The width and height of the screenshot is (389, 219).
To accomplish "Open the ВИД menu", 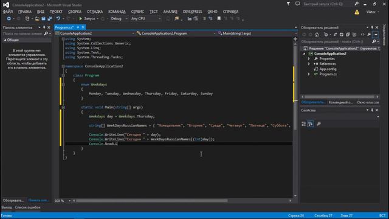I will tap(41, 12).
